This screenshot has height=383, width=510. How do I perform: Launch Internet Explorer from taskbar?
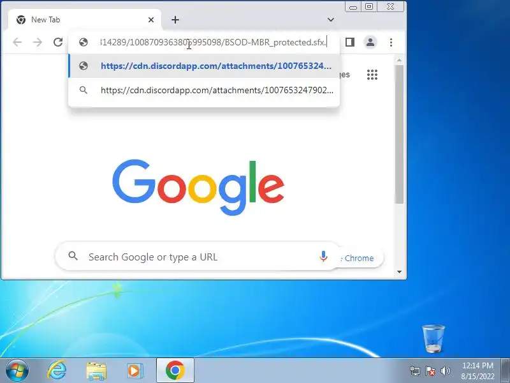tap(57, 371)
